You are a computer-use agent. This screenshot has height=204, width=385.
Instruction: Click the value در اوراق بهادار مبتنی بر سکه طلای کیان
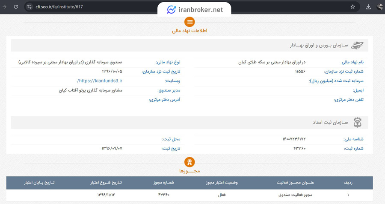(x=272, y=62)
